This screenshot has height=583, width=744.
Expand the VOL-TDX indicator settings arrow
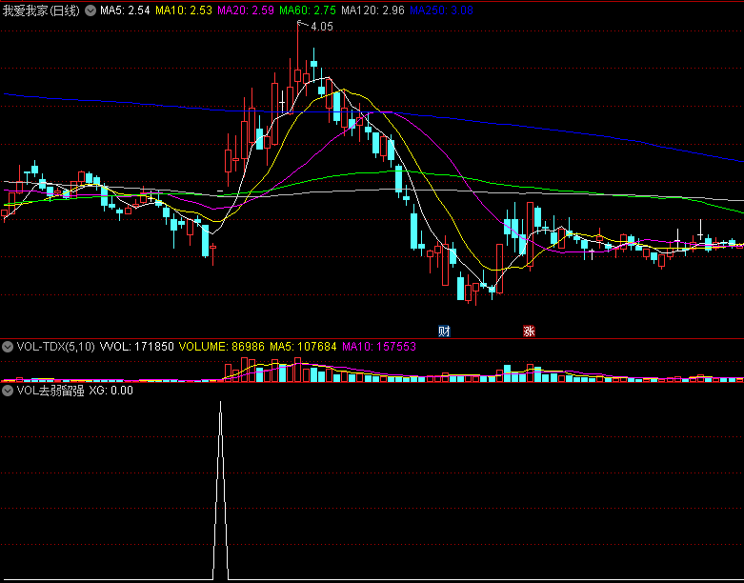(7, 347)
